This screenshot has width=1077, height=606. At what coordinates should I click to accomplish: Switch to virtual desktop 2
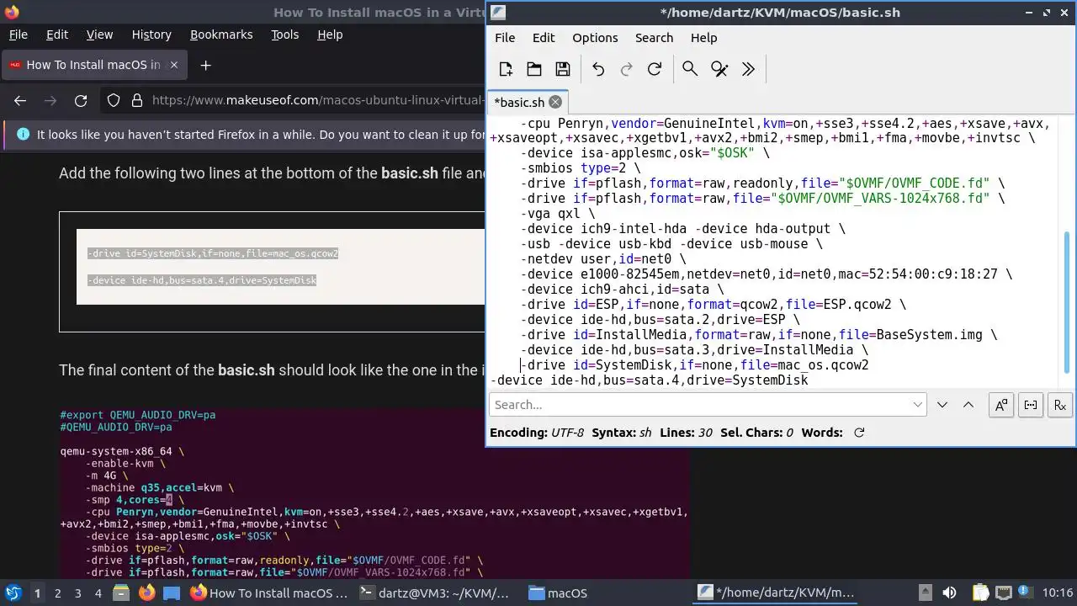point(57,593)
